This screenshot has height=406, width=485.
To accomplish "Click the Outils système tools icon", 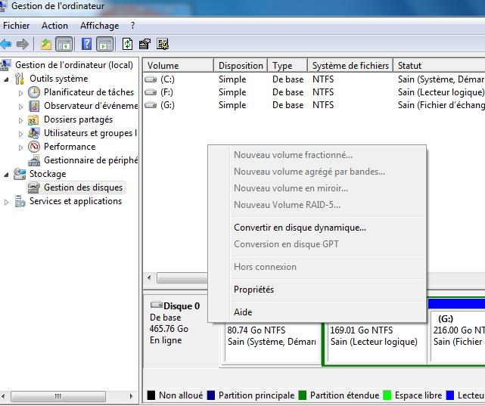I will coord(20,79).
